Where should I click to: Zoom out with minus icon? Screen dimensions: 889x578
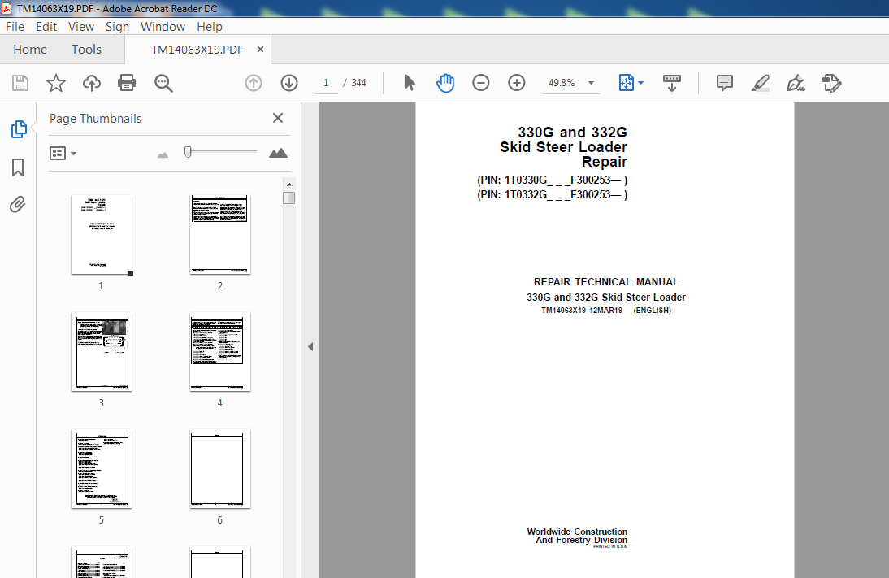pyautogui.click(x=481, y=83)
